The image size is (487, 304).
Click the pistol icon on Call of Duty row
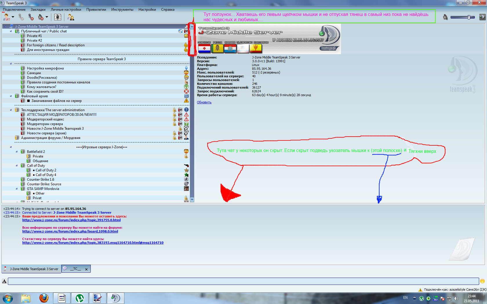[x=186, y=166]
